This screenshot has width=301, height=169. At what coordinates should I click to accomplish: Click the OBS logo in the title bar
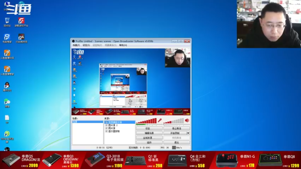(x=73, y=41)
